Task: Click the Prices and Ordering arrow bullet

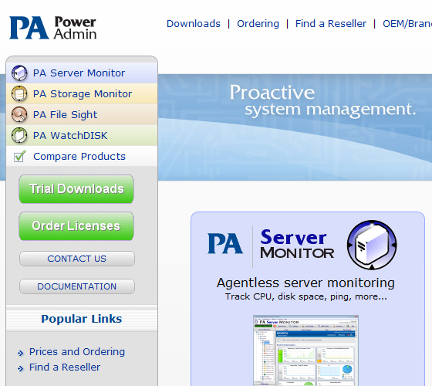Action: (21, 353)
